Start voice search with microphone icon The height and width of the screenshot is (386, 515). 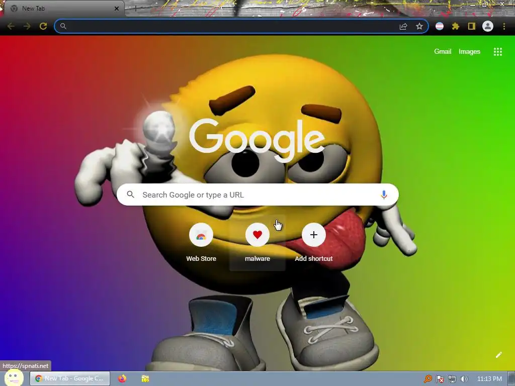point(384,195)
